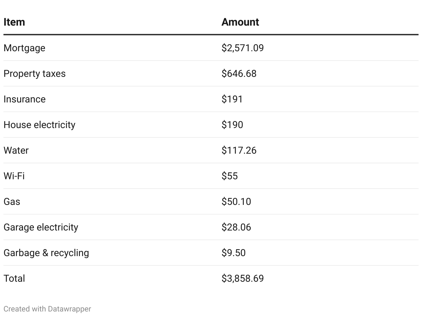Image resolution: width=422 pixels, height=317 pixels.
Task: Select the Gas row label
Action: coord(12,202)
